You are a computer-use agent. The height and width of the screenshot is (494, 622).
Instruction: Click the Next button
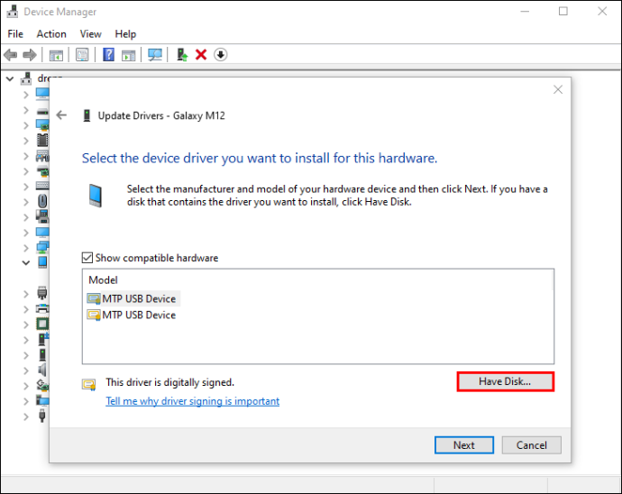[464, 445]
